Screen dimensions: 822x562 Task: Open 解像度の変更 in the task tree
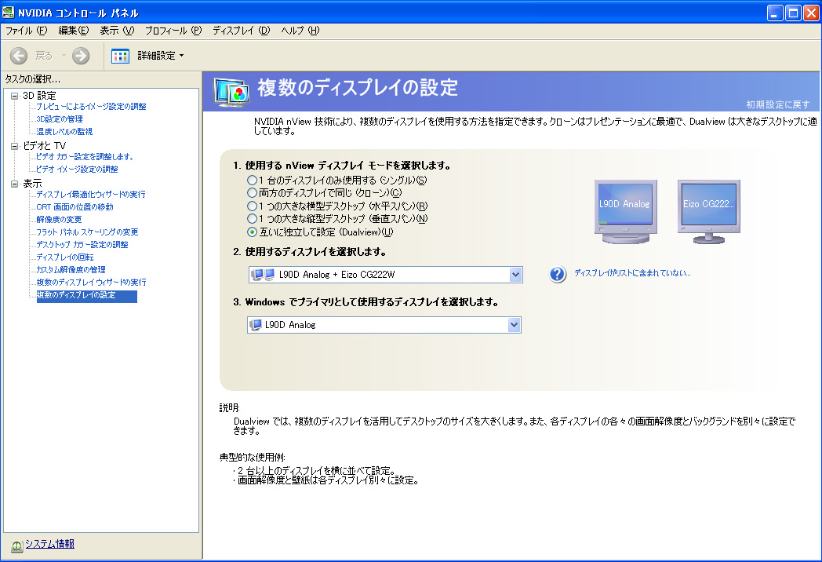[60, 220]
